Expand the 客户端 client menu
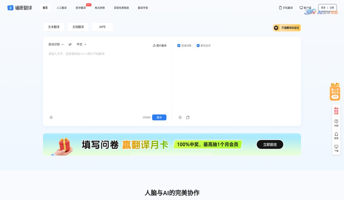The height and width of the screenshot is (200, 344). click(305, 8)
